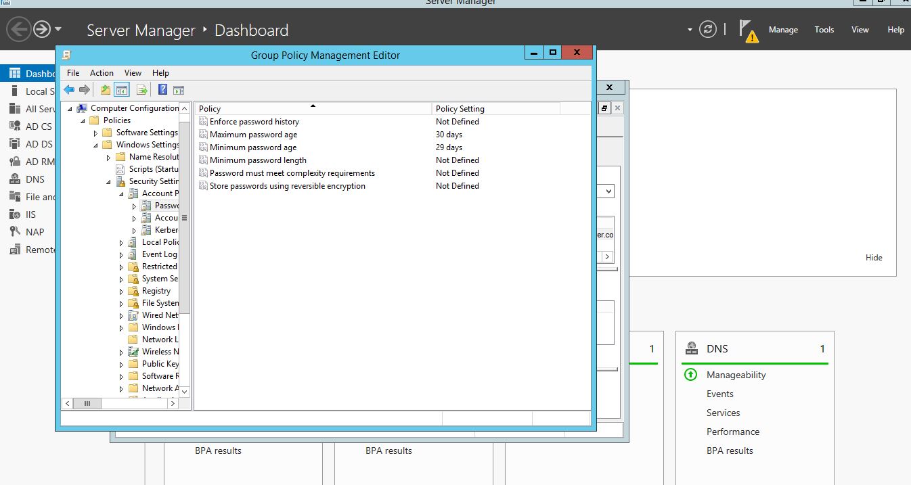Image resolution: width=911 pixels, height=485 pixels.
Task: Select the DNS role icon in sidebar
Action: coord(14,179)
